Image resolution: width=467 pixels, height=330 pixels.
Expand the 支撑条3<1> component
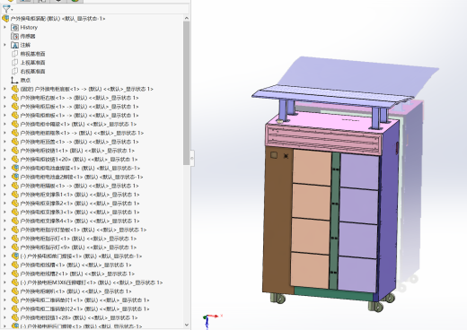coord(4,212)
